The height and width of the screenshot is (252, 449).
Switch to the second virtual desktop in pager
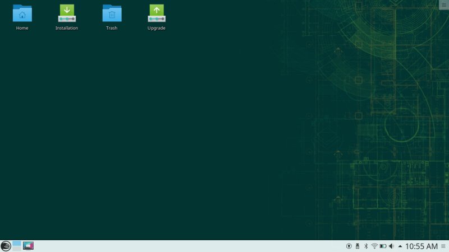[17, 249]
